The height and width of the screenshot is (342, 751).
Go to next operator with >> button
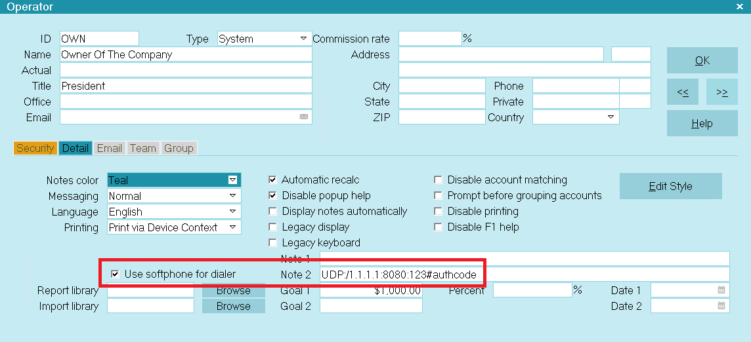point(721,92)
